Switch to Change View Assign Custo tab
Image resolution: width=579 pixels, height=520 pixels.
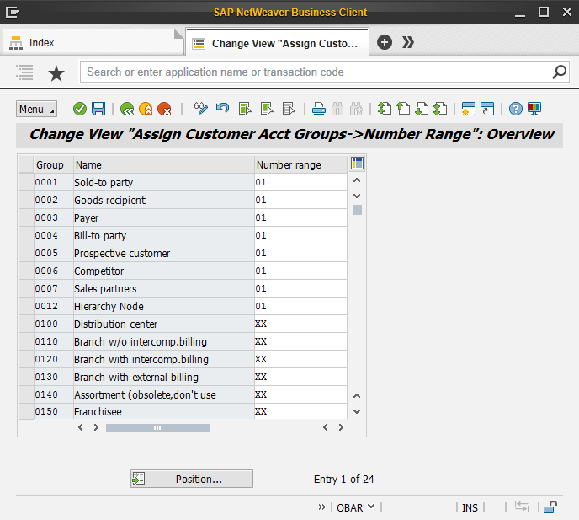277,43
